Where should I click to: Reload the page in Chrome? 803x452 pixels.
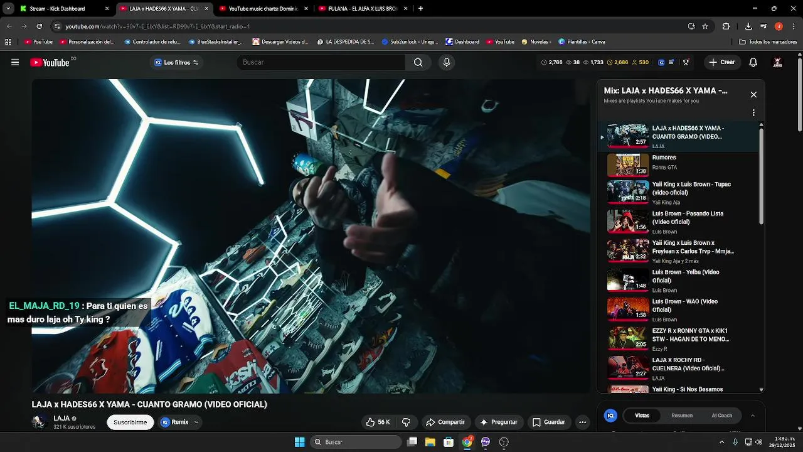[x=39, y=26]
